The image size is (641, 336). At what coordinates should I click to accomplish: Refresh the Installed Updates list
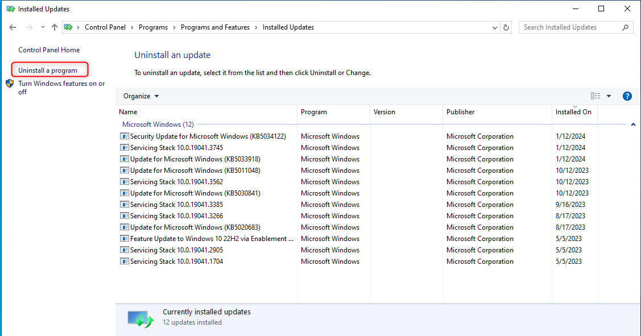pyautogui.click(x=506, y=27)
